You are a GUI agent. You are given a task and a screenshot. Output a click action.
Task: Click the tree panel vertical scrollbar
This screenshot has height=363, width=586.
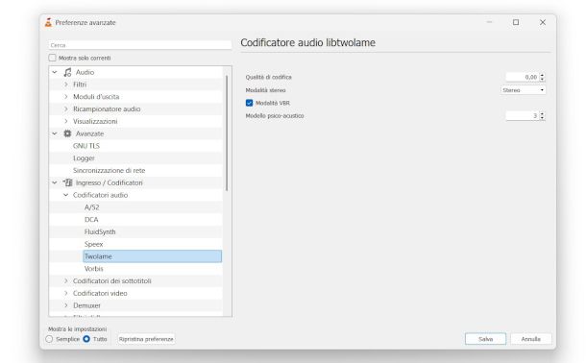(x=227, y=133)
